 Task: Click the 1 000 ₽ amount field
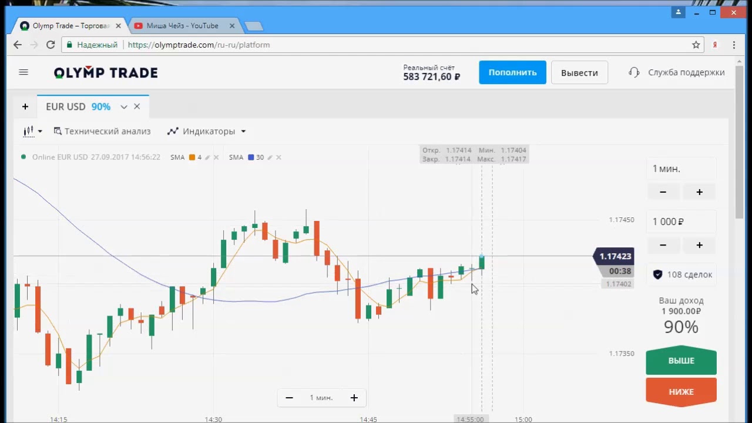point(681,221)
